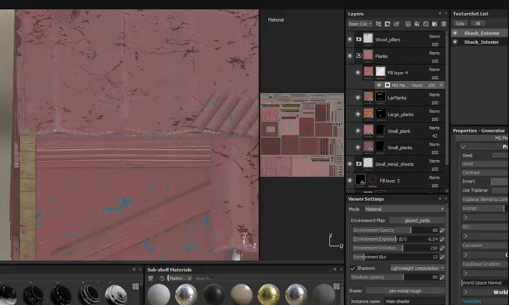509x305 pixels.
Task: Click the pbr-metal-rough shader button
Action: [x=405, y=291]
